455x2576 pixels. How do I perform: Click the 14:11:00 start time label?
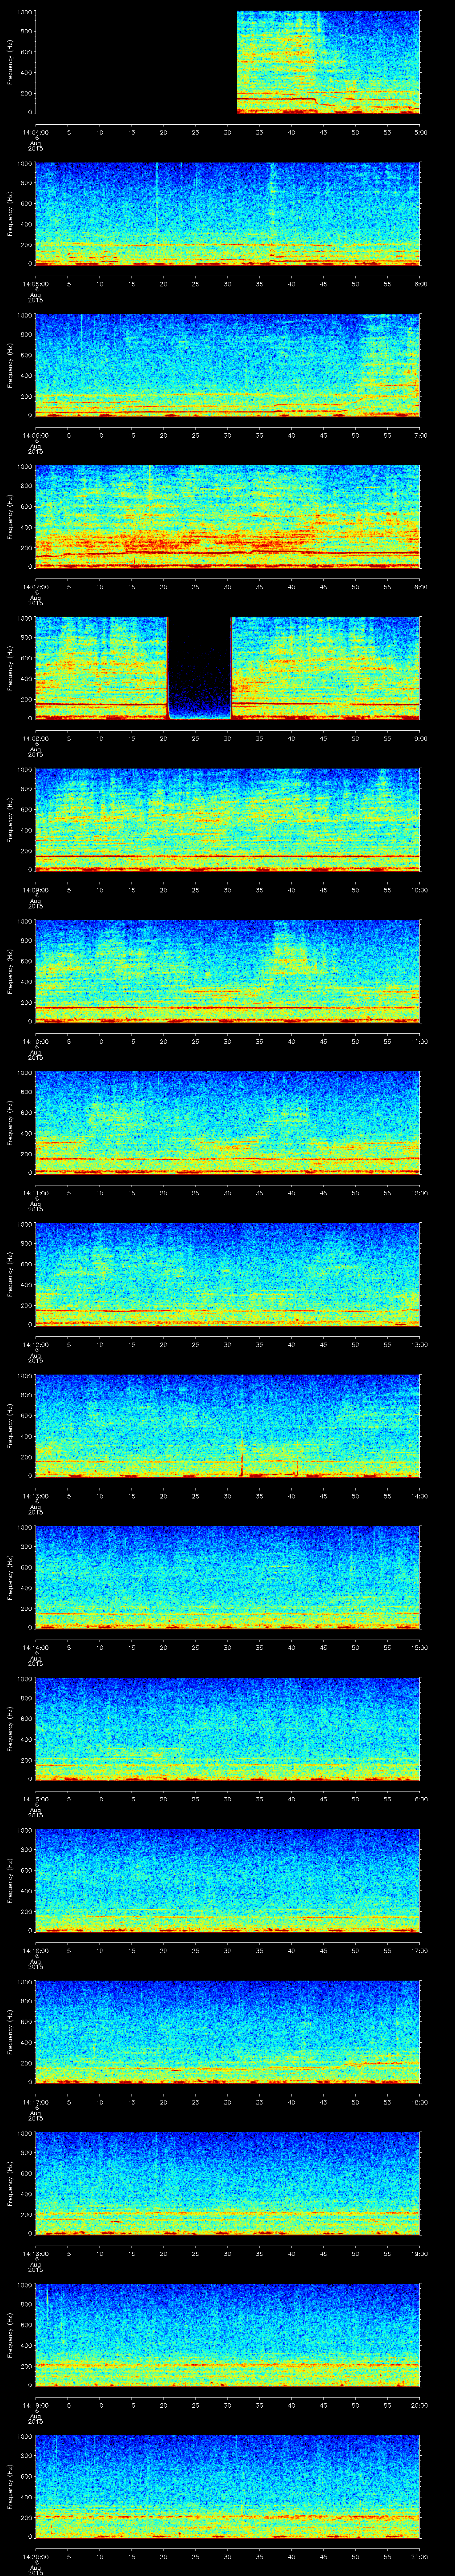point(35,1193)
